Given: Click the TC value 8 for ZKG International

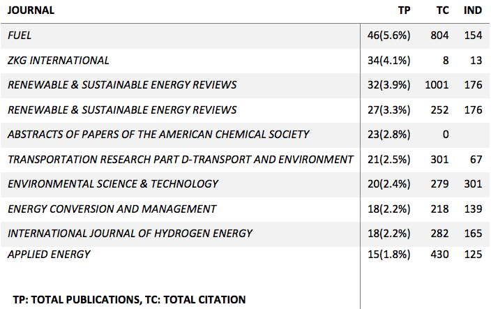Looking at the screenshot, I should 446,60.
